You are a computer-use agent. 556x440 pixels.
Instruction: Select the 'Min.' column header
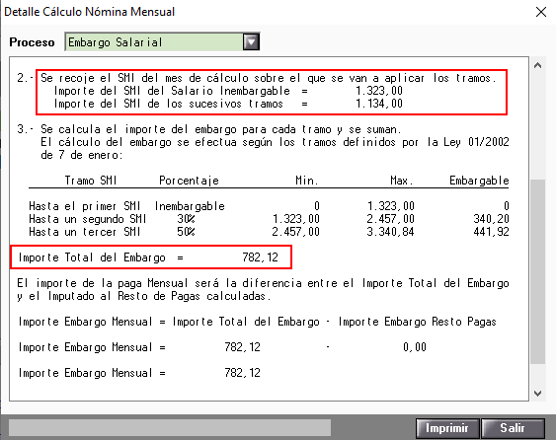(307, 181)
